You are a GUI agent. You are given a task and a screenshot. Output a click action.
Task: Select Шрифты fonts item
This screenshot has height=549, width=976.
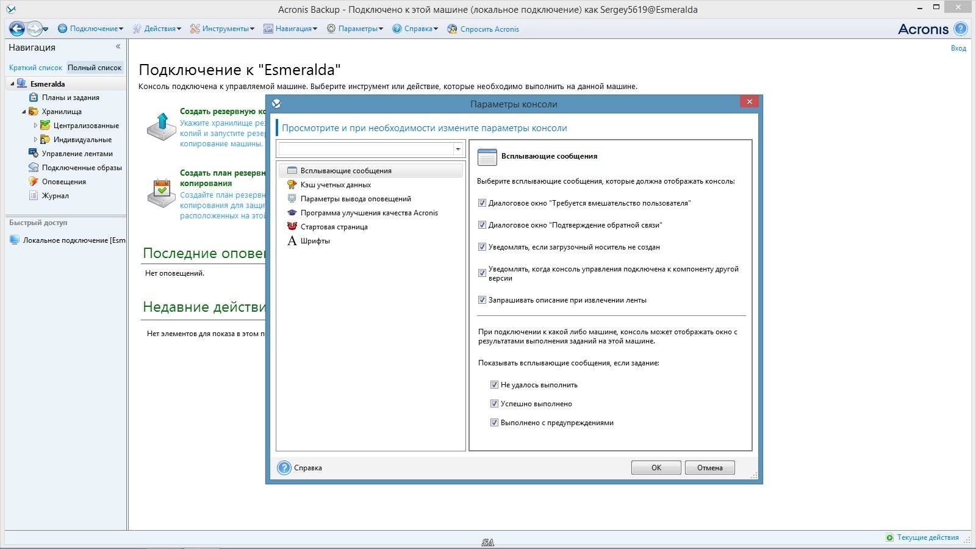click(x=309, y=241)
